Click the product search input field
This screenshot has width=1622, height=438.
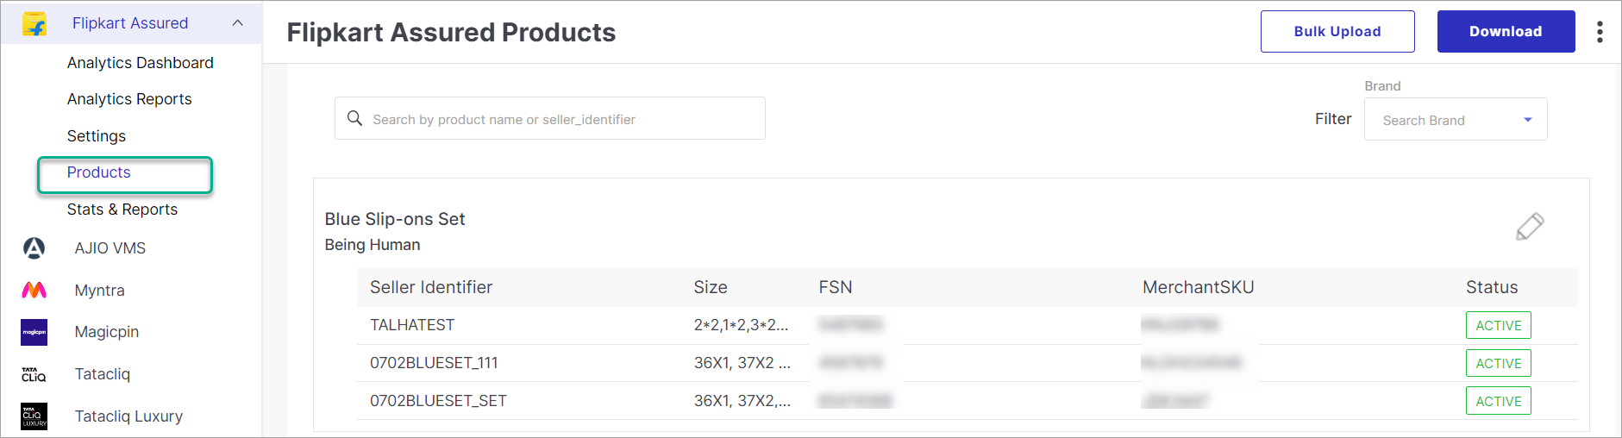point(560,119)
